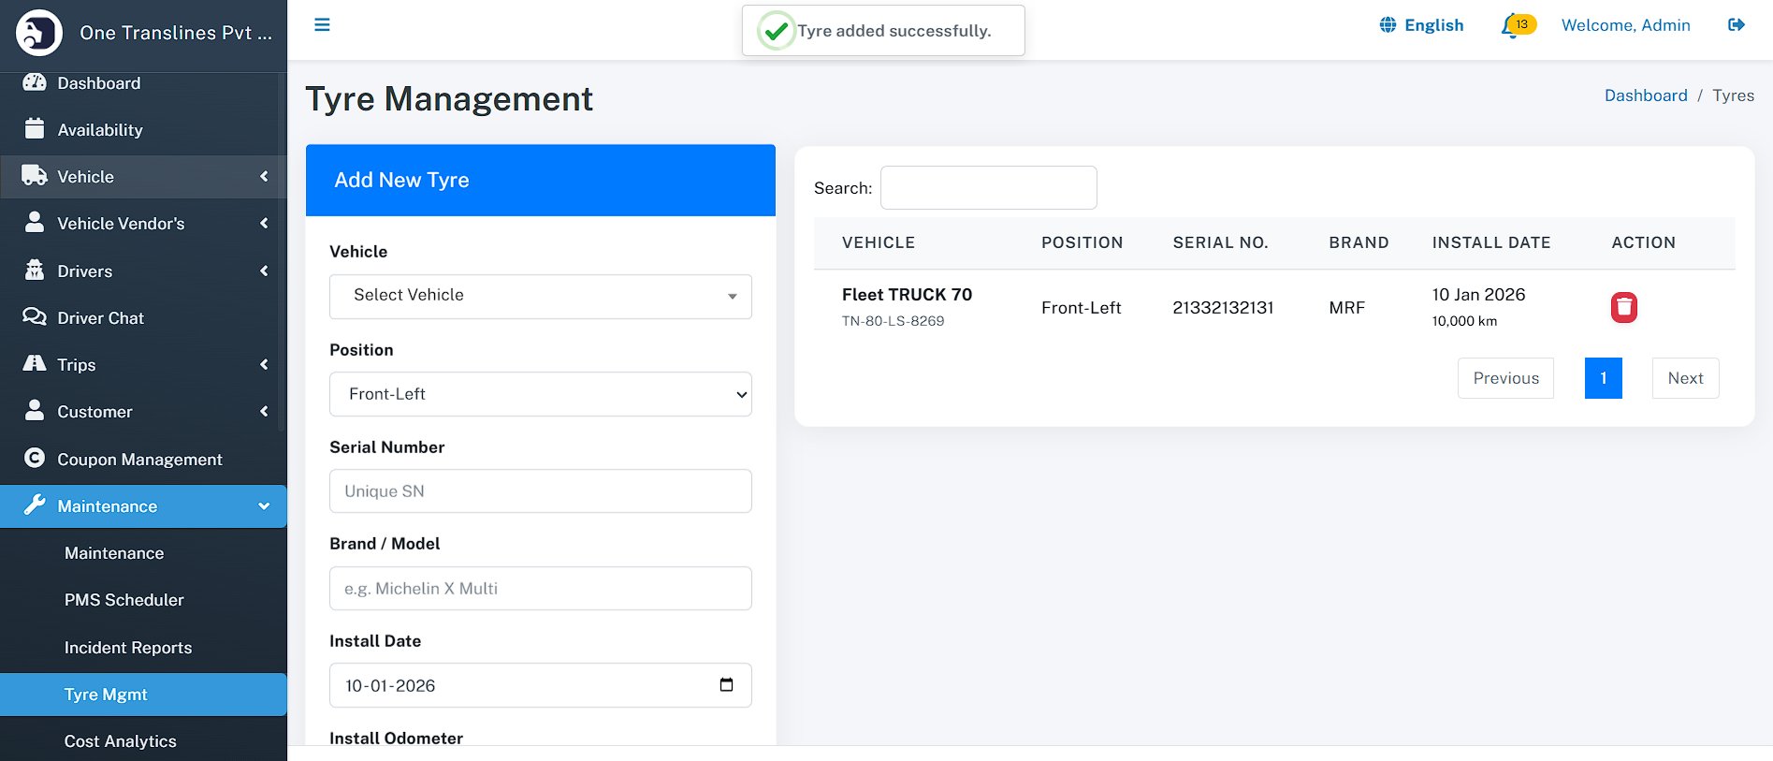This screenshot has height=761, width=1773.
Task: Click the Coupon Management sidebar icon
Action: (35, 459)
